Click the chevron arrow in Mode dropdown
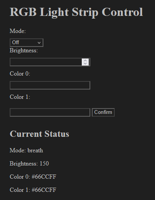 tap(39, 43)
